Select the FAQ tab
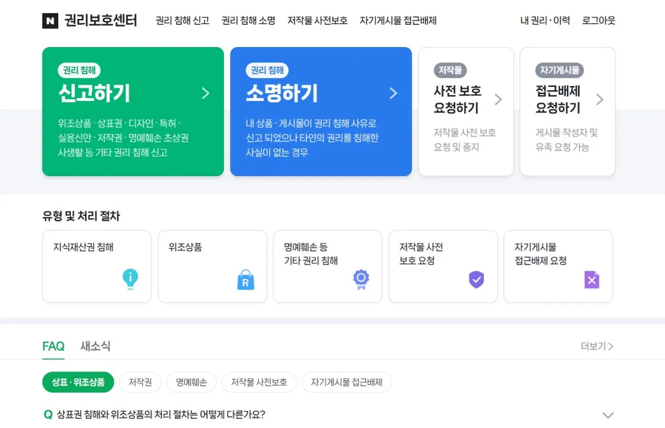The height and width of the screenshot is (428, 665). click(53, 346)
